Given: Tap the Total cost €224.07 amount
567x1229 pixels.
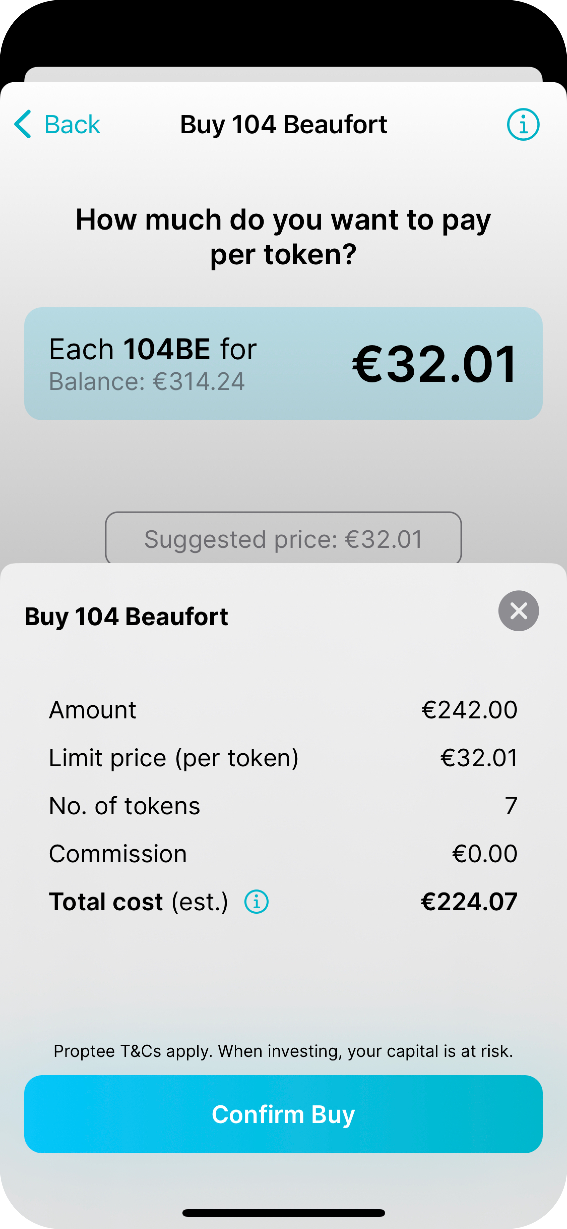Looking at the screenshot, I should [469, 902].
